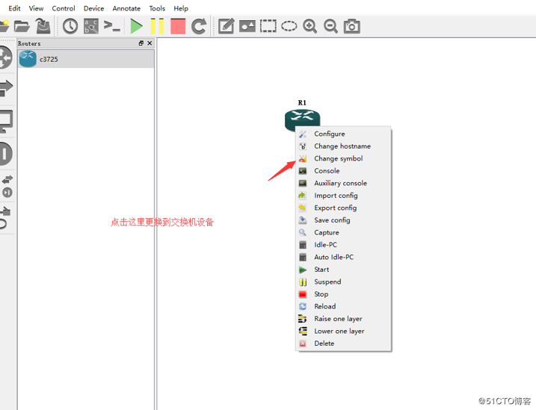Open the View menu
Viewport: 536px width, 410px height.
tap(36, 8)
